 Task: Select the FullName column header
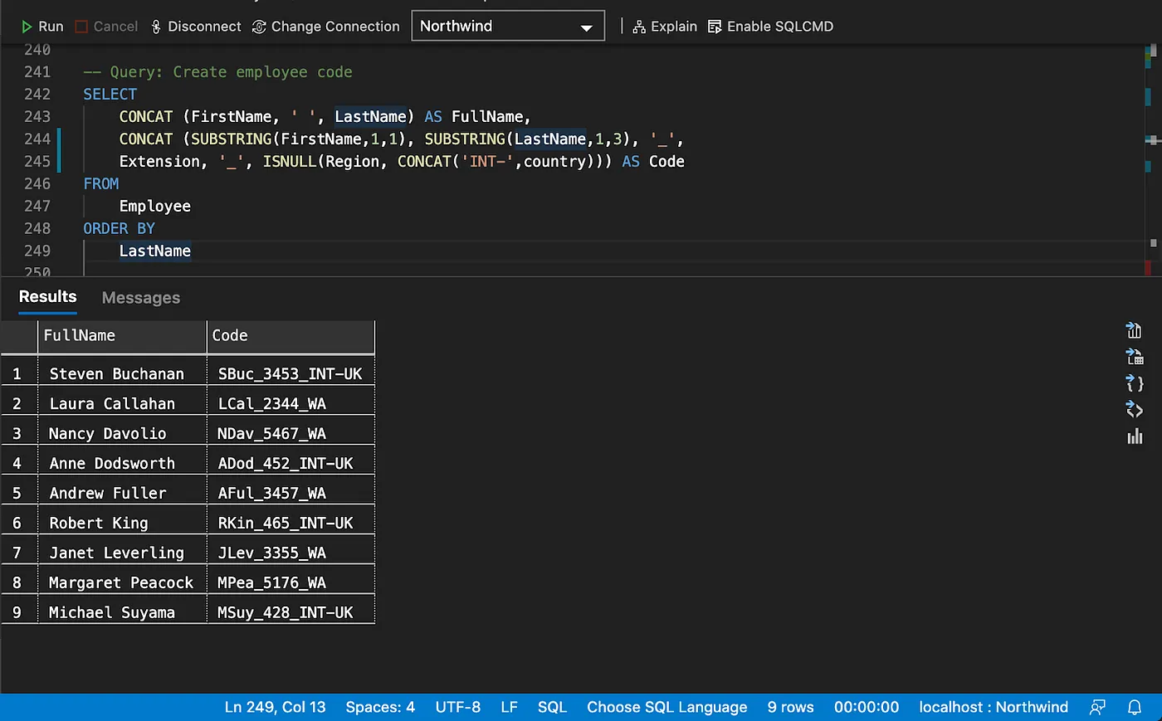point(122,336)
